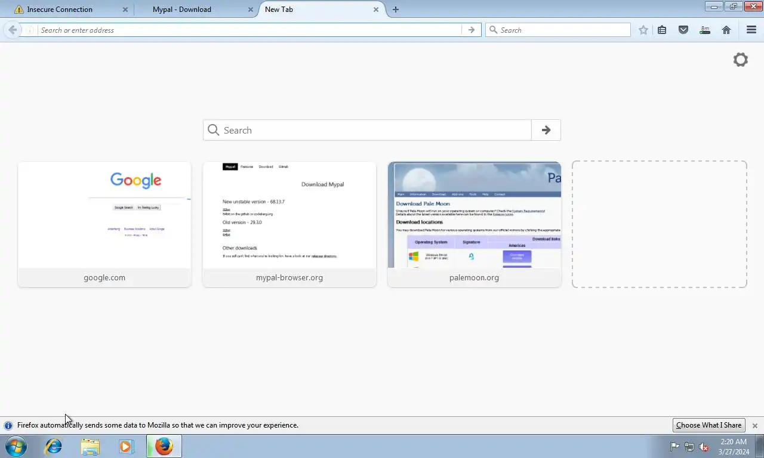Click the muted volume tray icon
The width and height of the screenshot is (764, 458).
pyautogui.click(x=704, y=447)
